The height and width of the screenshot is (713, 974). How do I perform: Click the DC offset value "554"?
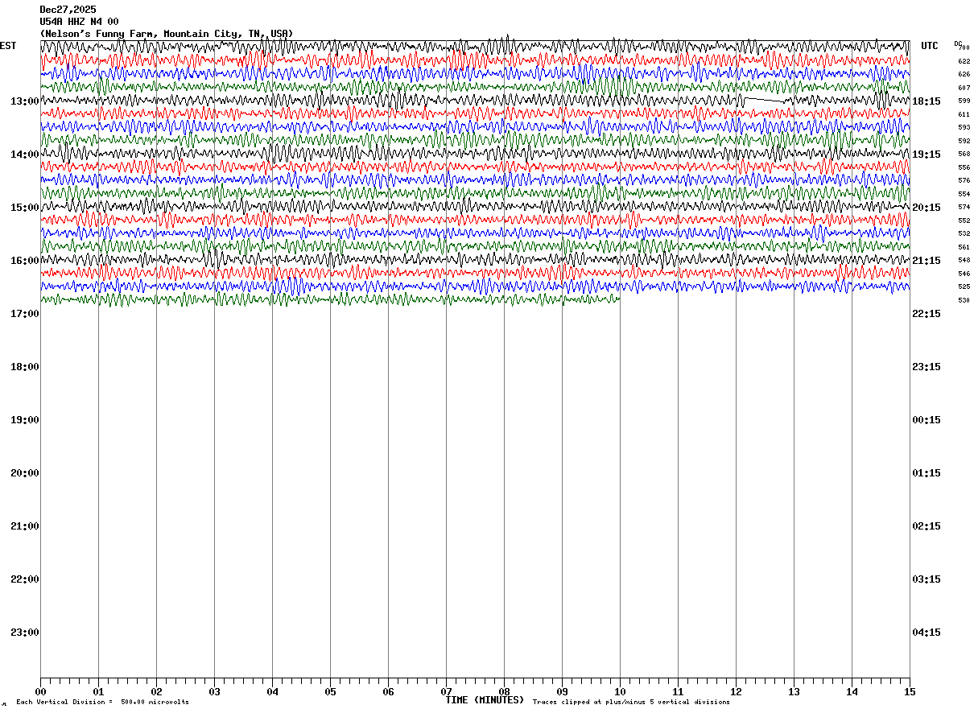[964, 194]
